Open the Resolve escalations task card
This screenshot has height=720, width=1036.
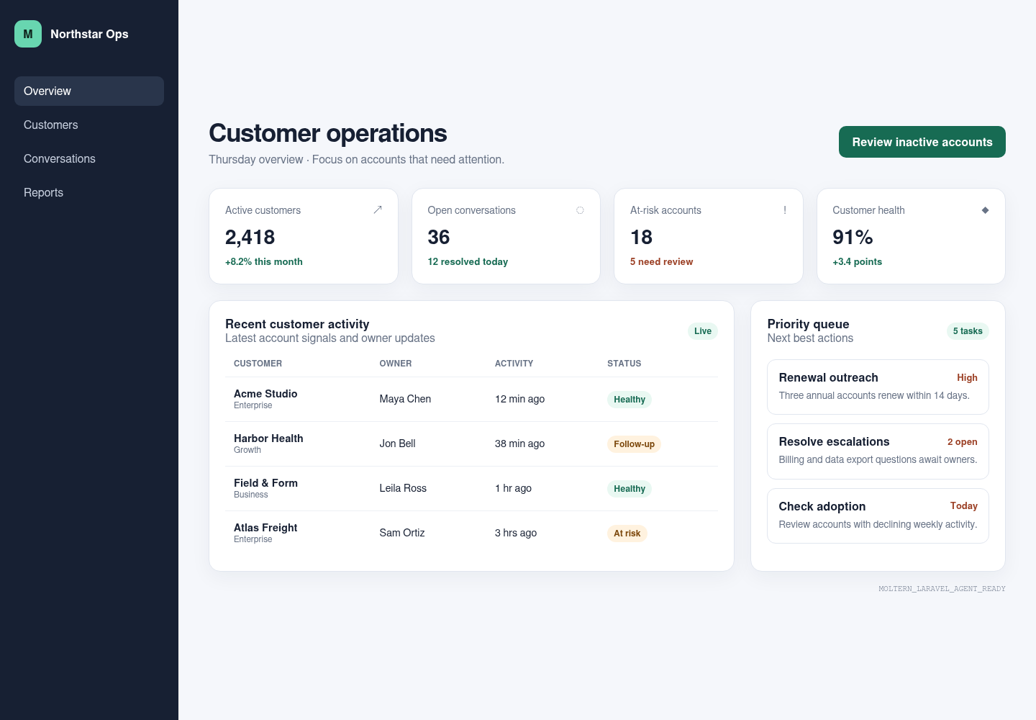coord(878,451)
